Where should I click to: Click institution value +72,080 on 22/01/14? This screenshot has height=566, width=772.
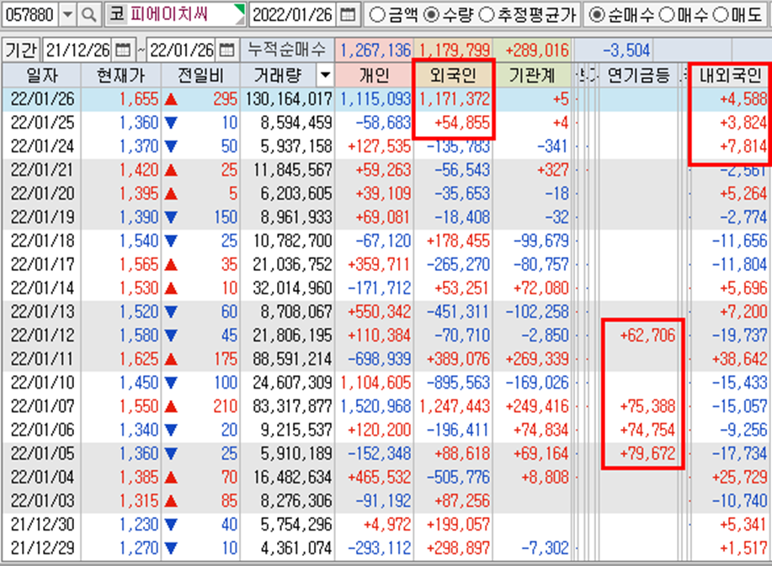pos(541,288)
